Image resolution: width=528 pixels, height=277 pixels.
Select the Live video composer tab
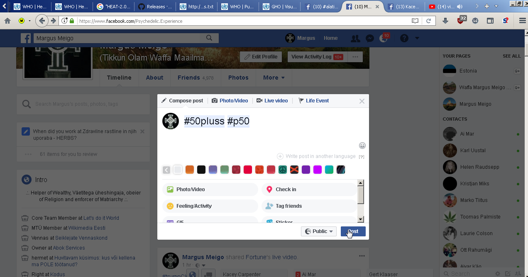pos(272,101)
